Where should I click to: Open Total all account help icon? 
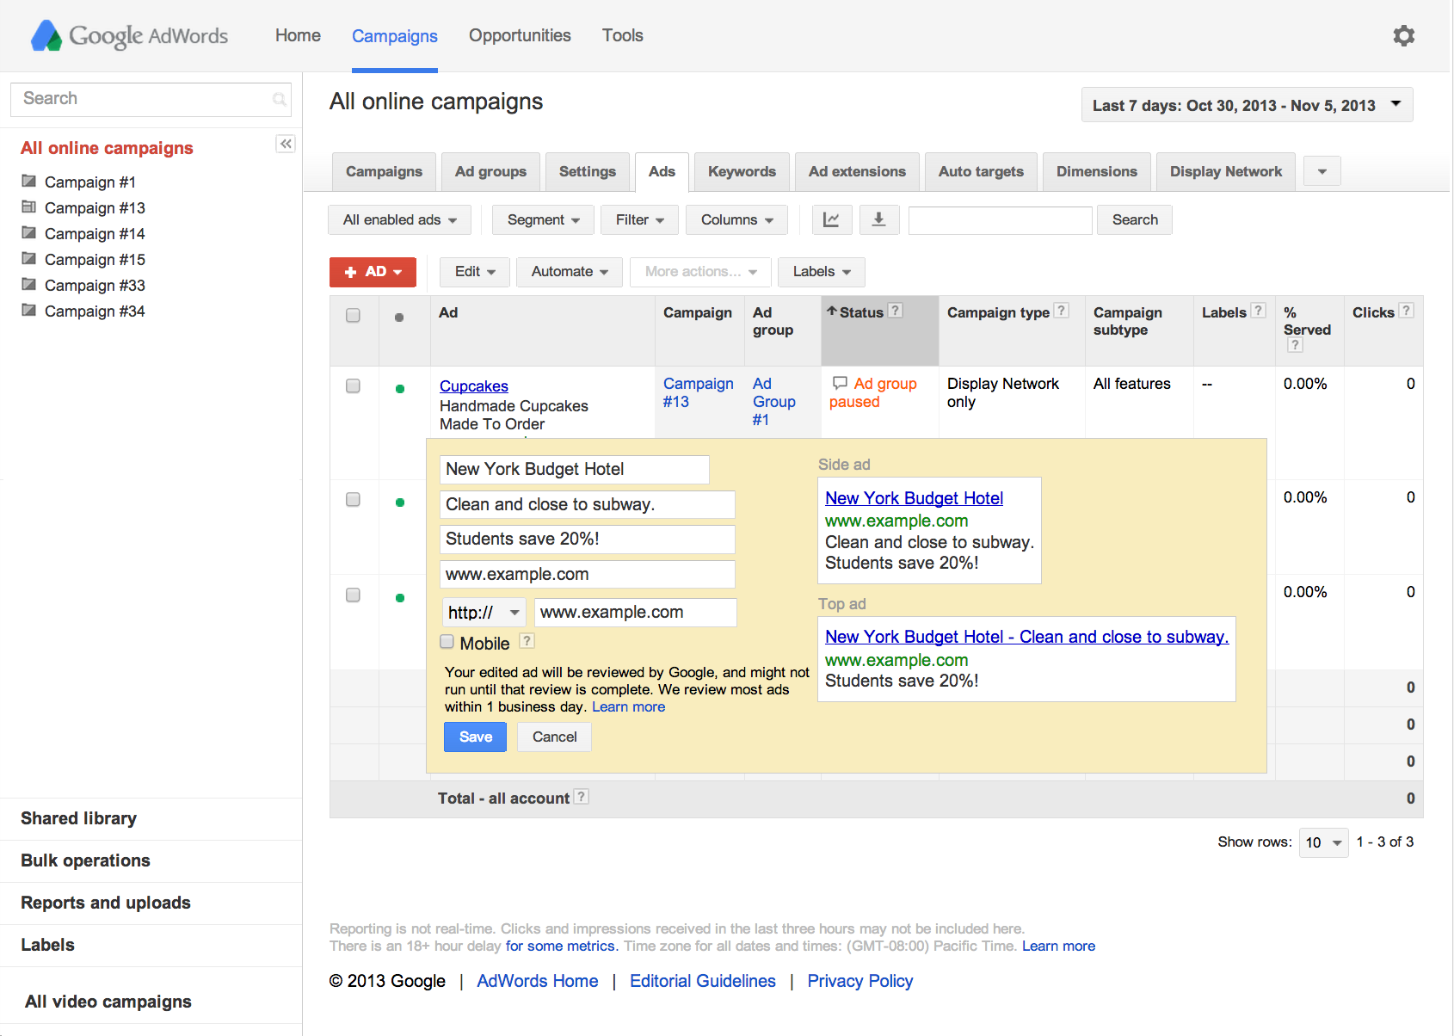tap(582, 797)
